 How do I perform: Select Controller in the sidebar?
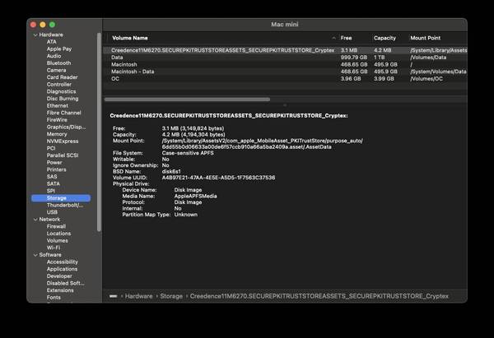click(x=59, y=85)
